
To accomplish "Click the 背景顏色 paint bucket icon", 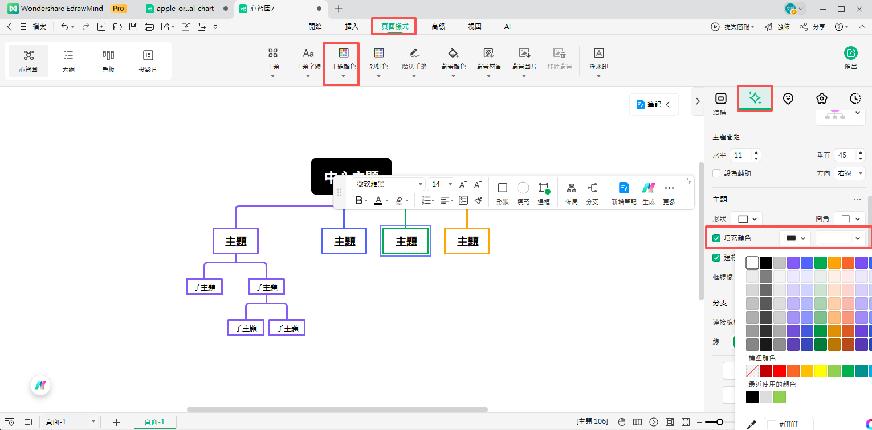I will (453, 53).
